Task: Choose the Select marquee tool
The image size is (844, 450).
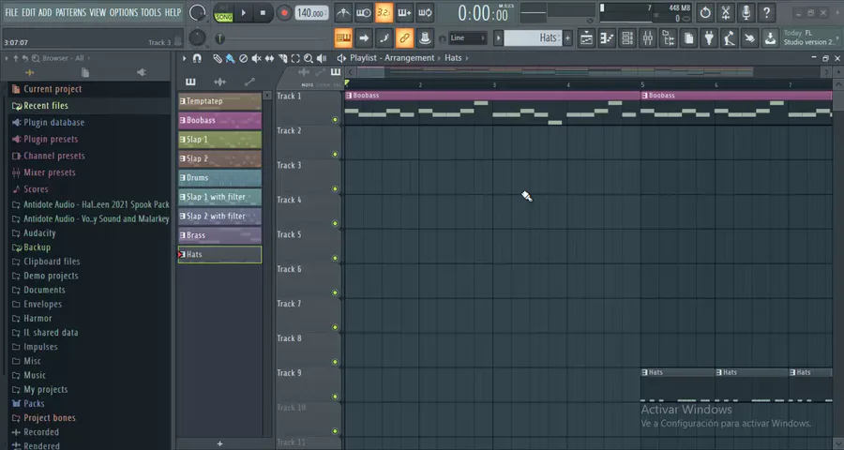Action: click(x=295, y=58)
